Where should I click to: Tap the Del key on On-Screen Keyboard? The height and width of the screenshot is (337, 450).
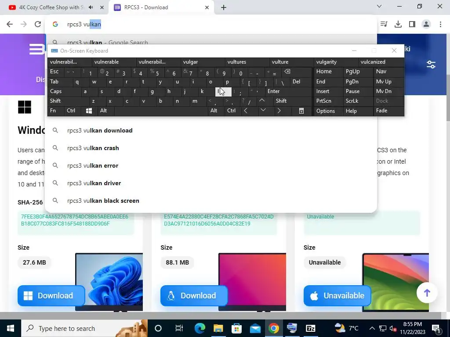[301, 82]
